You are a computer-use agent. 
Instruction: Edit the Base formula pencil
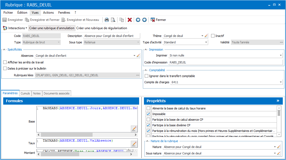pyautogui.click(x=134, y=128)
